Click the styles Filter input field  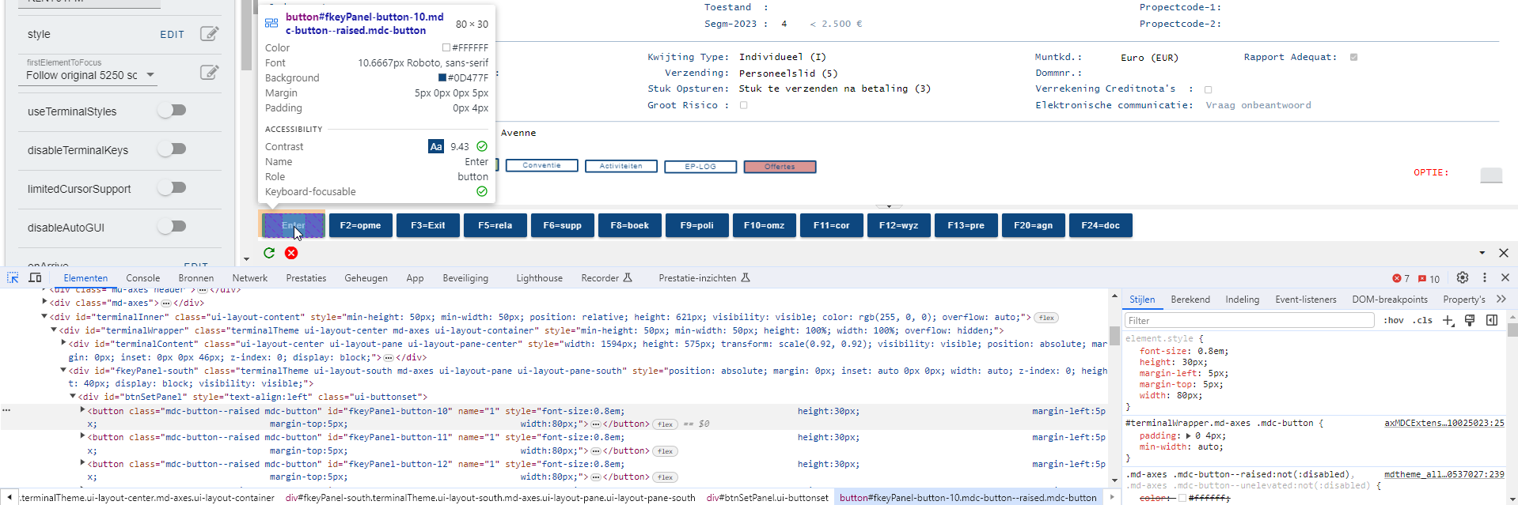pyautogui.click(x=1249, y=320)
